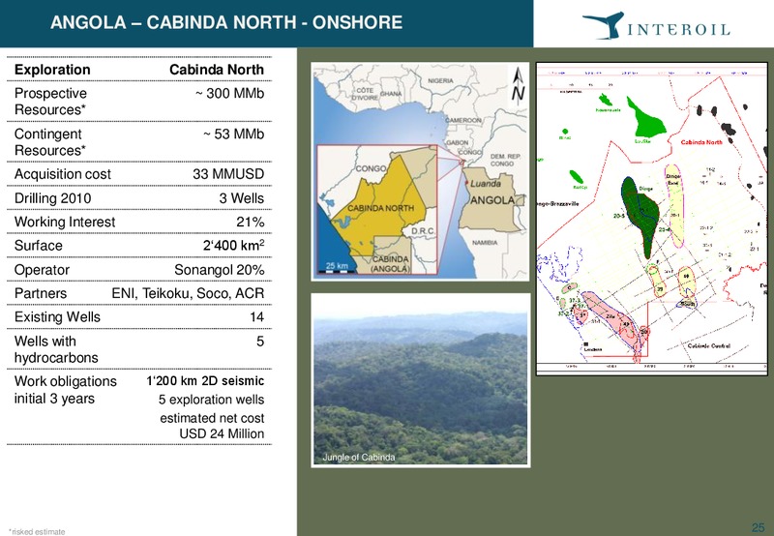The image size is (774, 536).
Task: Click the 'Surface' row label
Action: coord(39,246)
